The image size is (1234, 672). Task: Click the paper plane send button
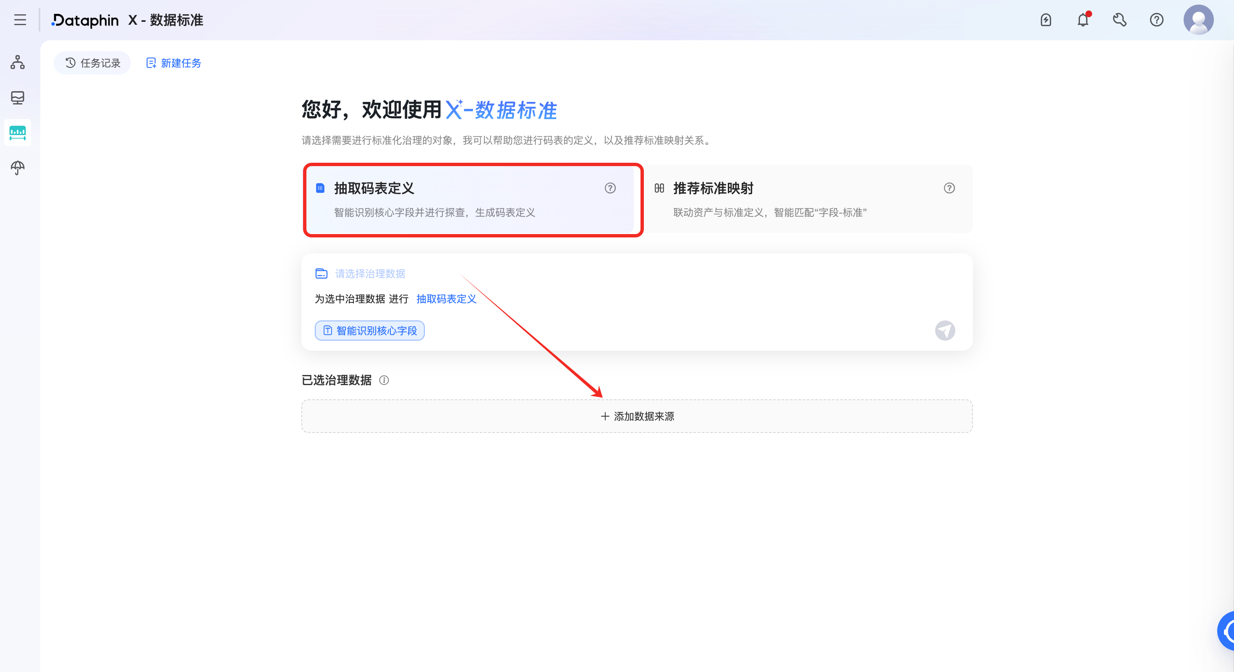coord(945,331)
